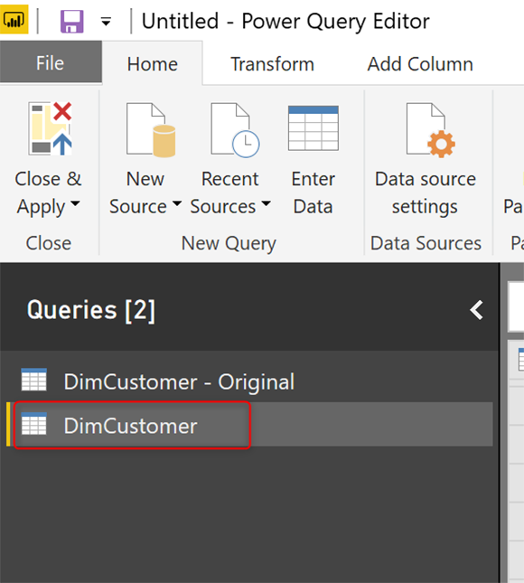Click the Enter Data table icon
The width and height of the screenshot is (524, 583).
click(x=313, y=128)
